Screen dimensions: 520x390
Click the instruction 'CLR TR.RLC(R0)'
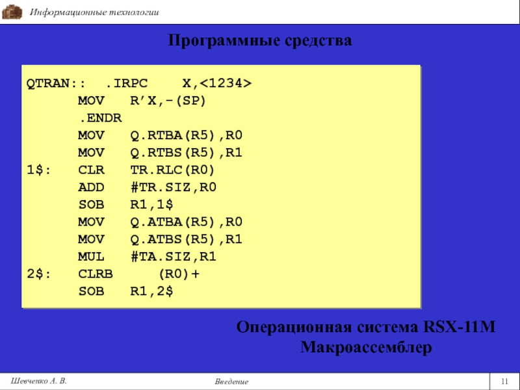coord(146,170)
